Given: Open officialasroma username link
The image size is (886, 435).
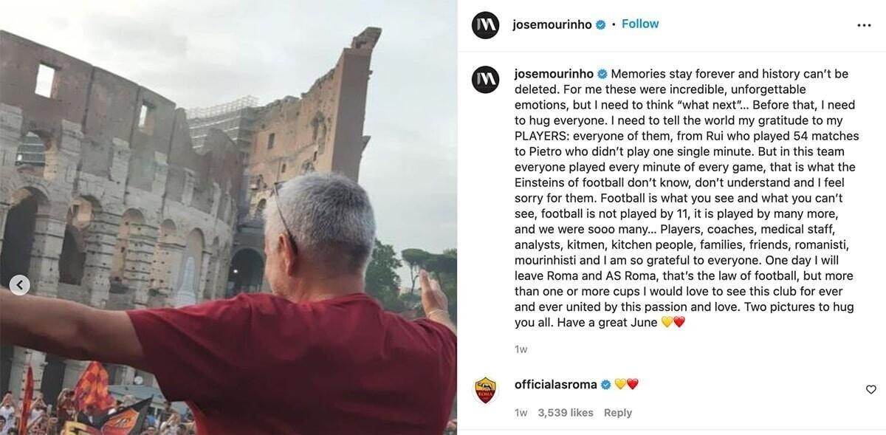Looking at the screenshot, I should (x=556, y=384).
